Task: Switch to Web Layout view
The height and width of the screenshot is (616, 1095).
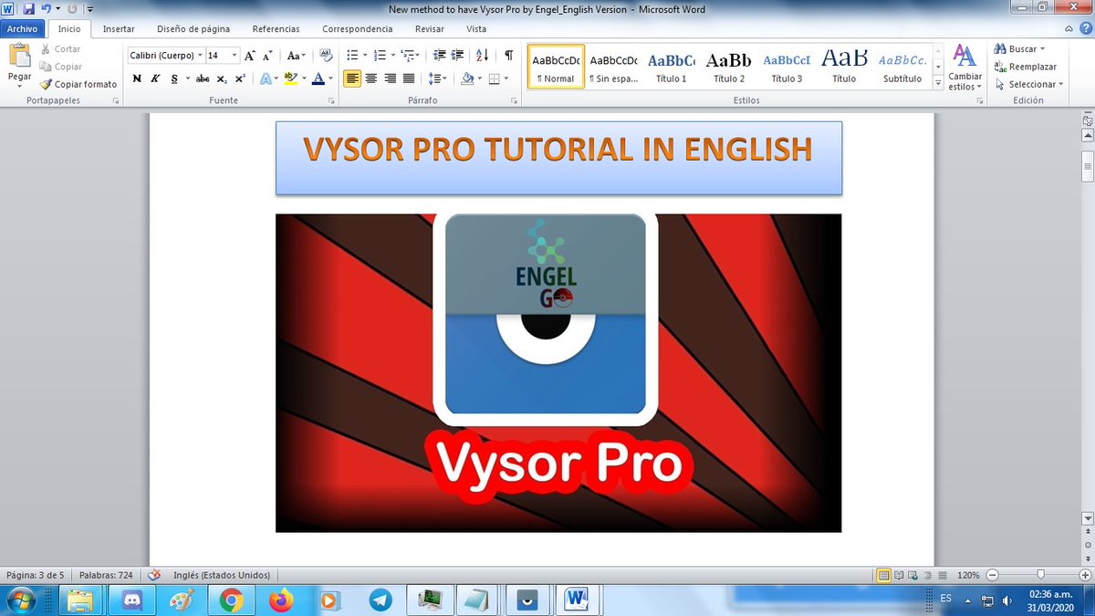Action: coord(913,575)
